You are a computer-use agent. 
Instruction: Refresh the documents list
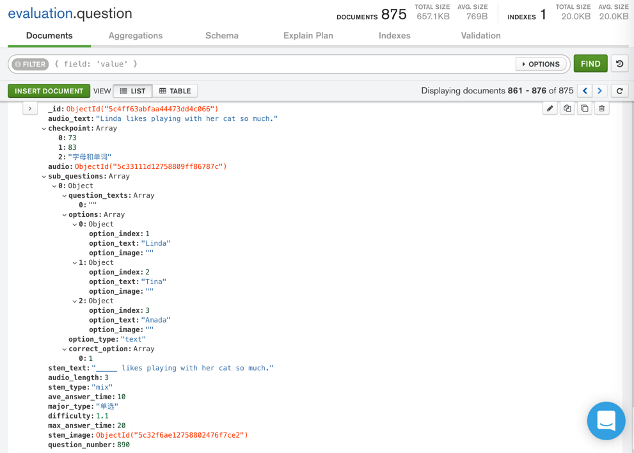pos(619,91)
